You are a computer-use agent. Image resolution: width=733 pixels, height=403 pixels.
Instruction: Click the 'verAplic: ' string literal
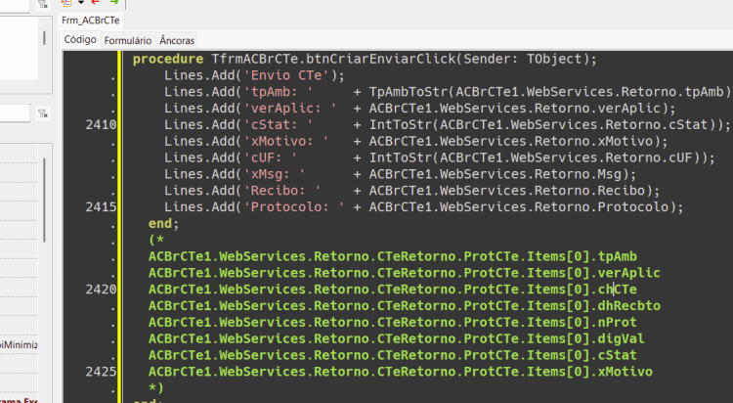(x=290, y=109)
